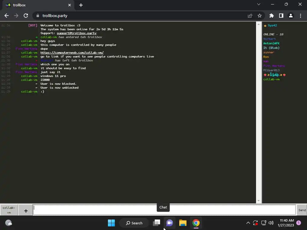Select user Anton|AFK in online list
Viewport: 307px width, 230px height.
(x=271, y=43)
